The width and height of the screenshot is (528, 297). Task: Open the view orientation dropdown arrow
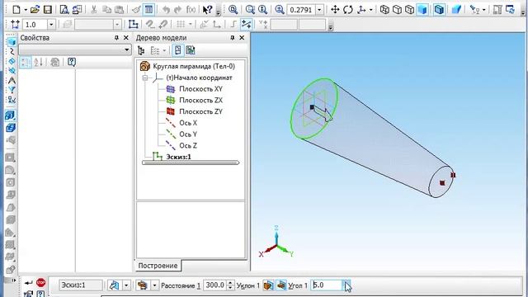tap(370, 9)
